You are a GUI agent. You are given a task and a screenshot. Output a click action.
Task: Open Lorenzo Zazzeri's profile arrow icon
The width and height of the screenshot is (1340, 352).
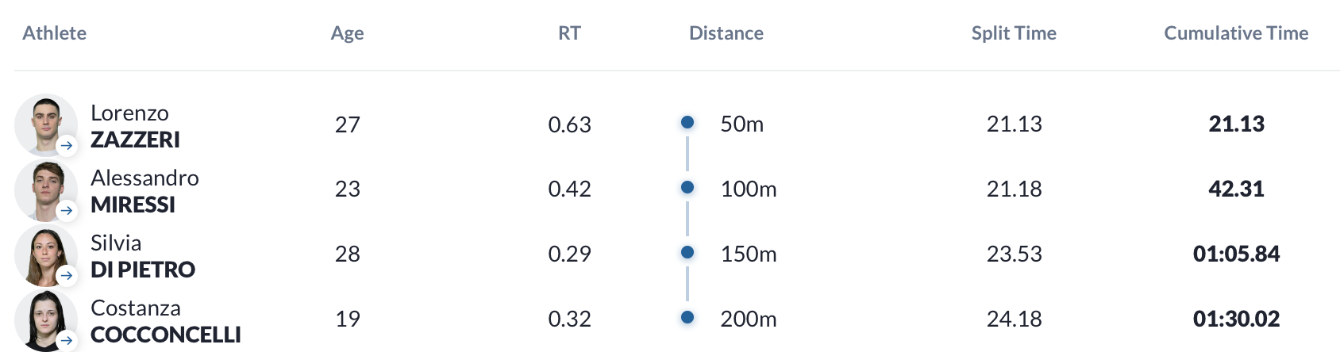point(67,146)
